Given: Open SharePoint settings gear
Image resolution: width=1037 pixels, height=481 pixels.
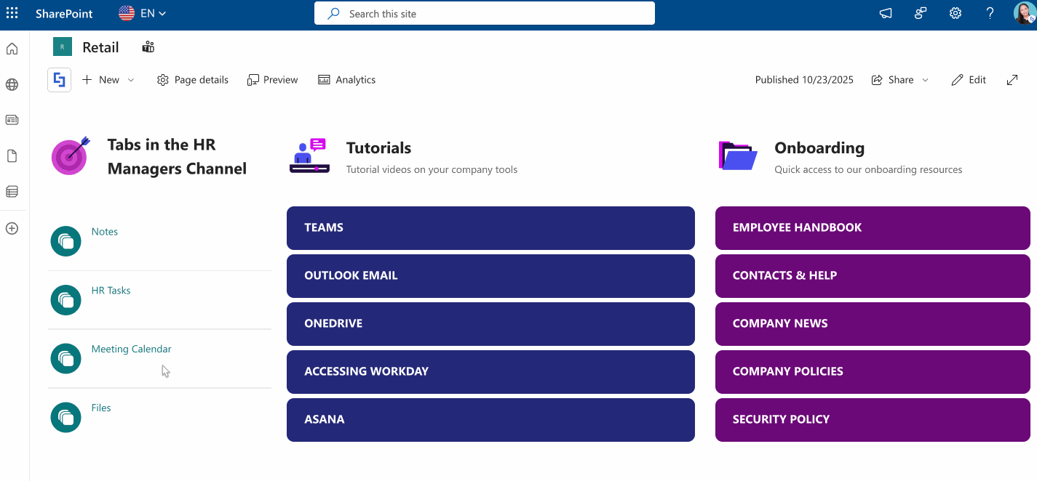Looking at the screenshot, I should click(955, 13).
